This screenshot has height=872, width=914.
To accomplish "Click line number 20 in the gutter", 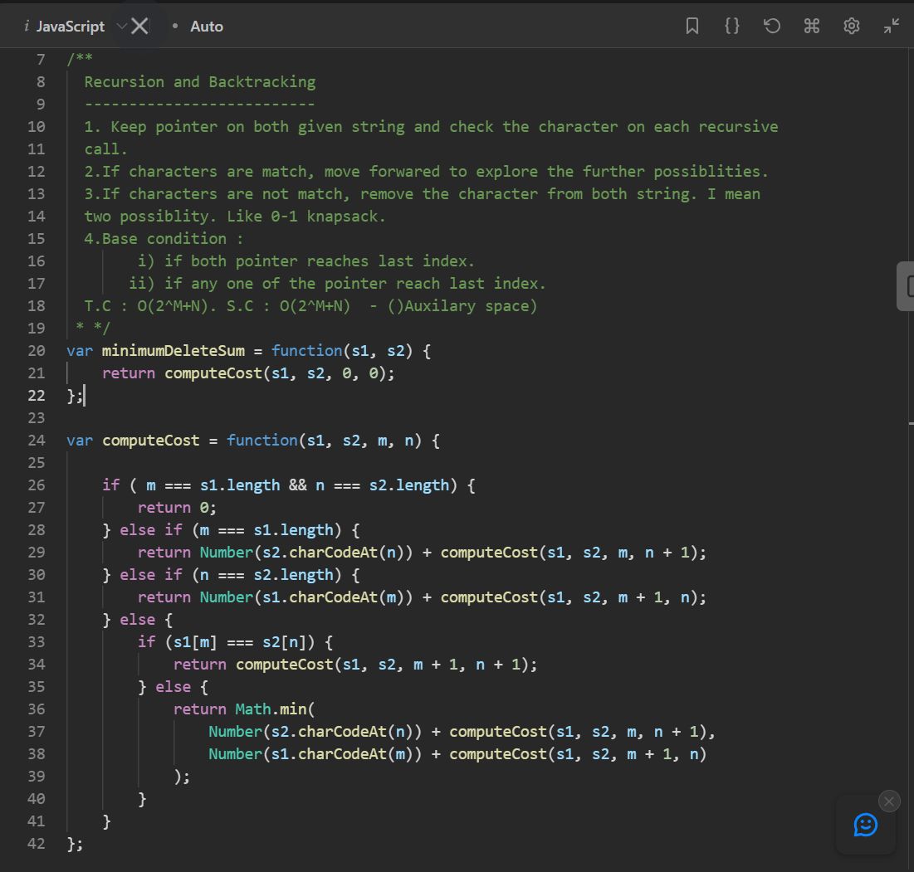I will (37, 351).
